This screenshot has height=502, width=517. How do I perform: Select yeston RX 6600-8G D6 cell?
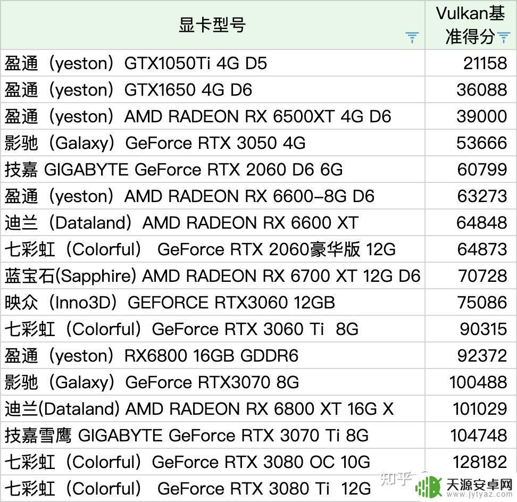pyautogui.click(x=213, y=196)
